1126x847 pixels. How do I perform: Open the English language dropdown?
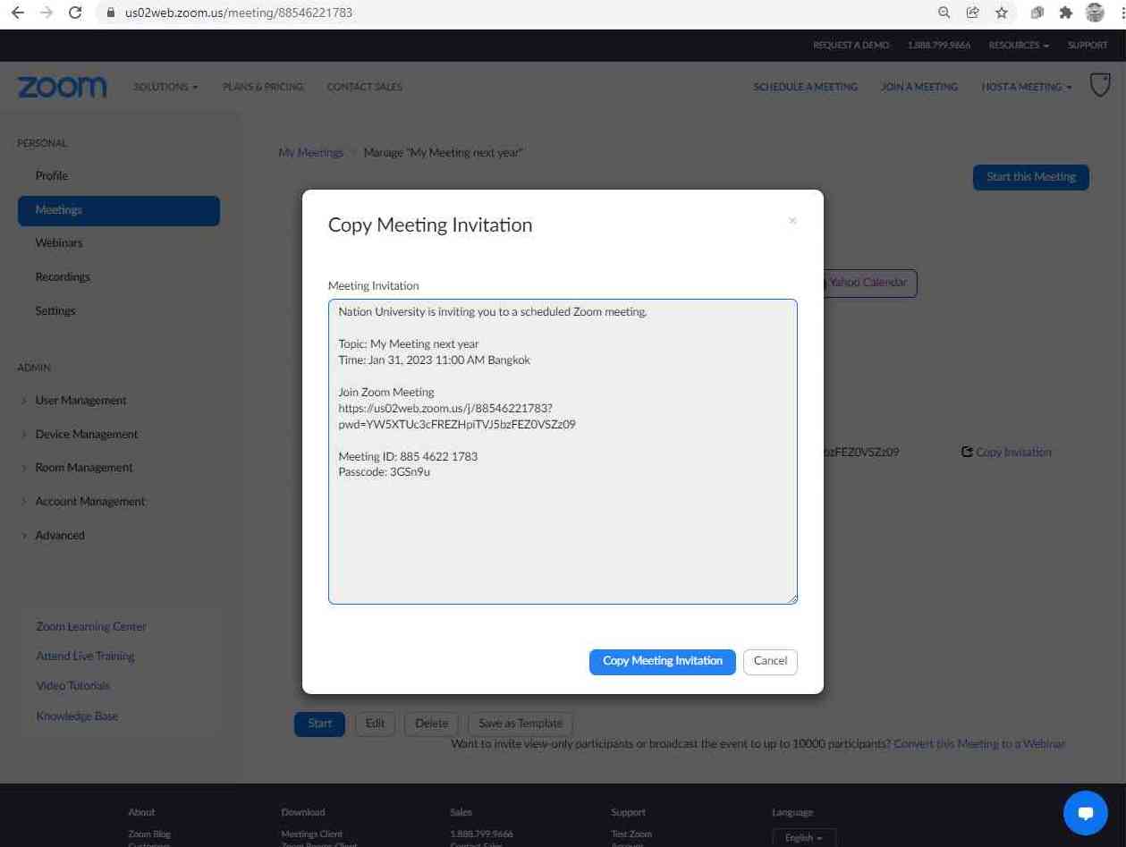tap(803, 838)
